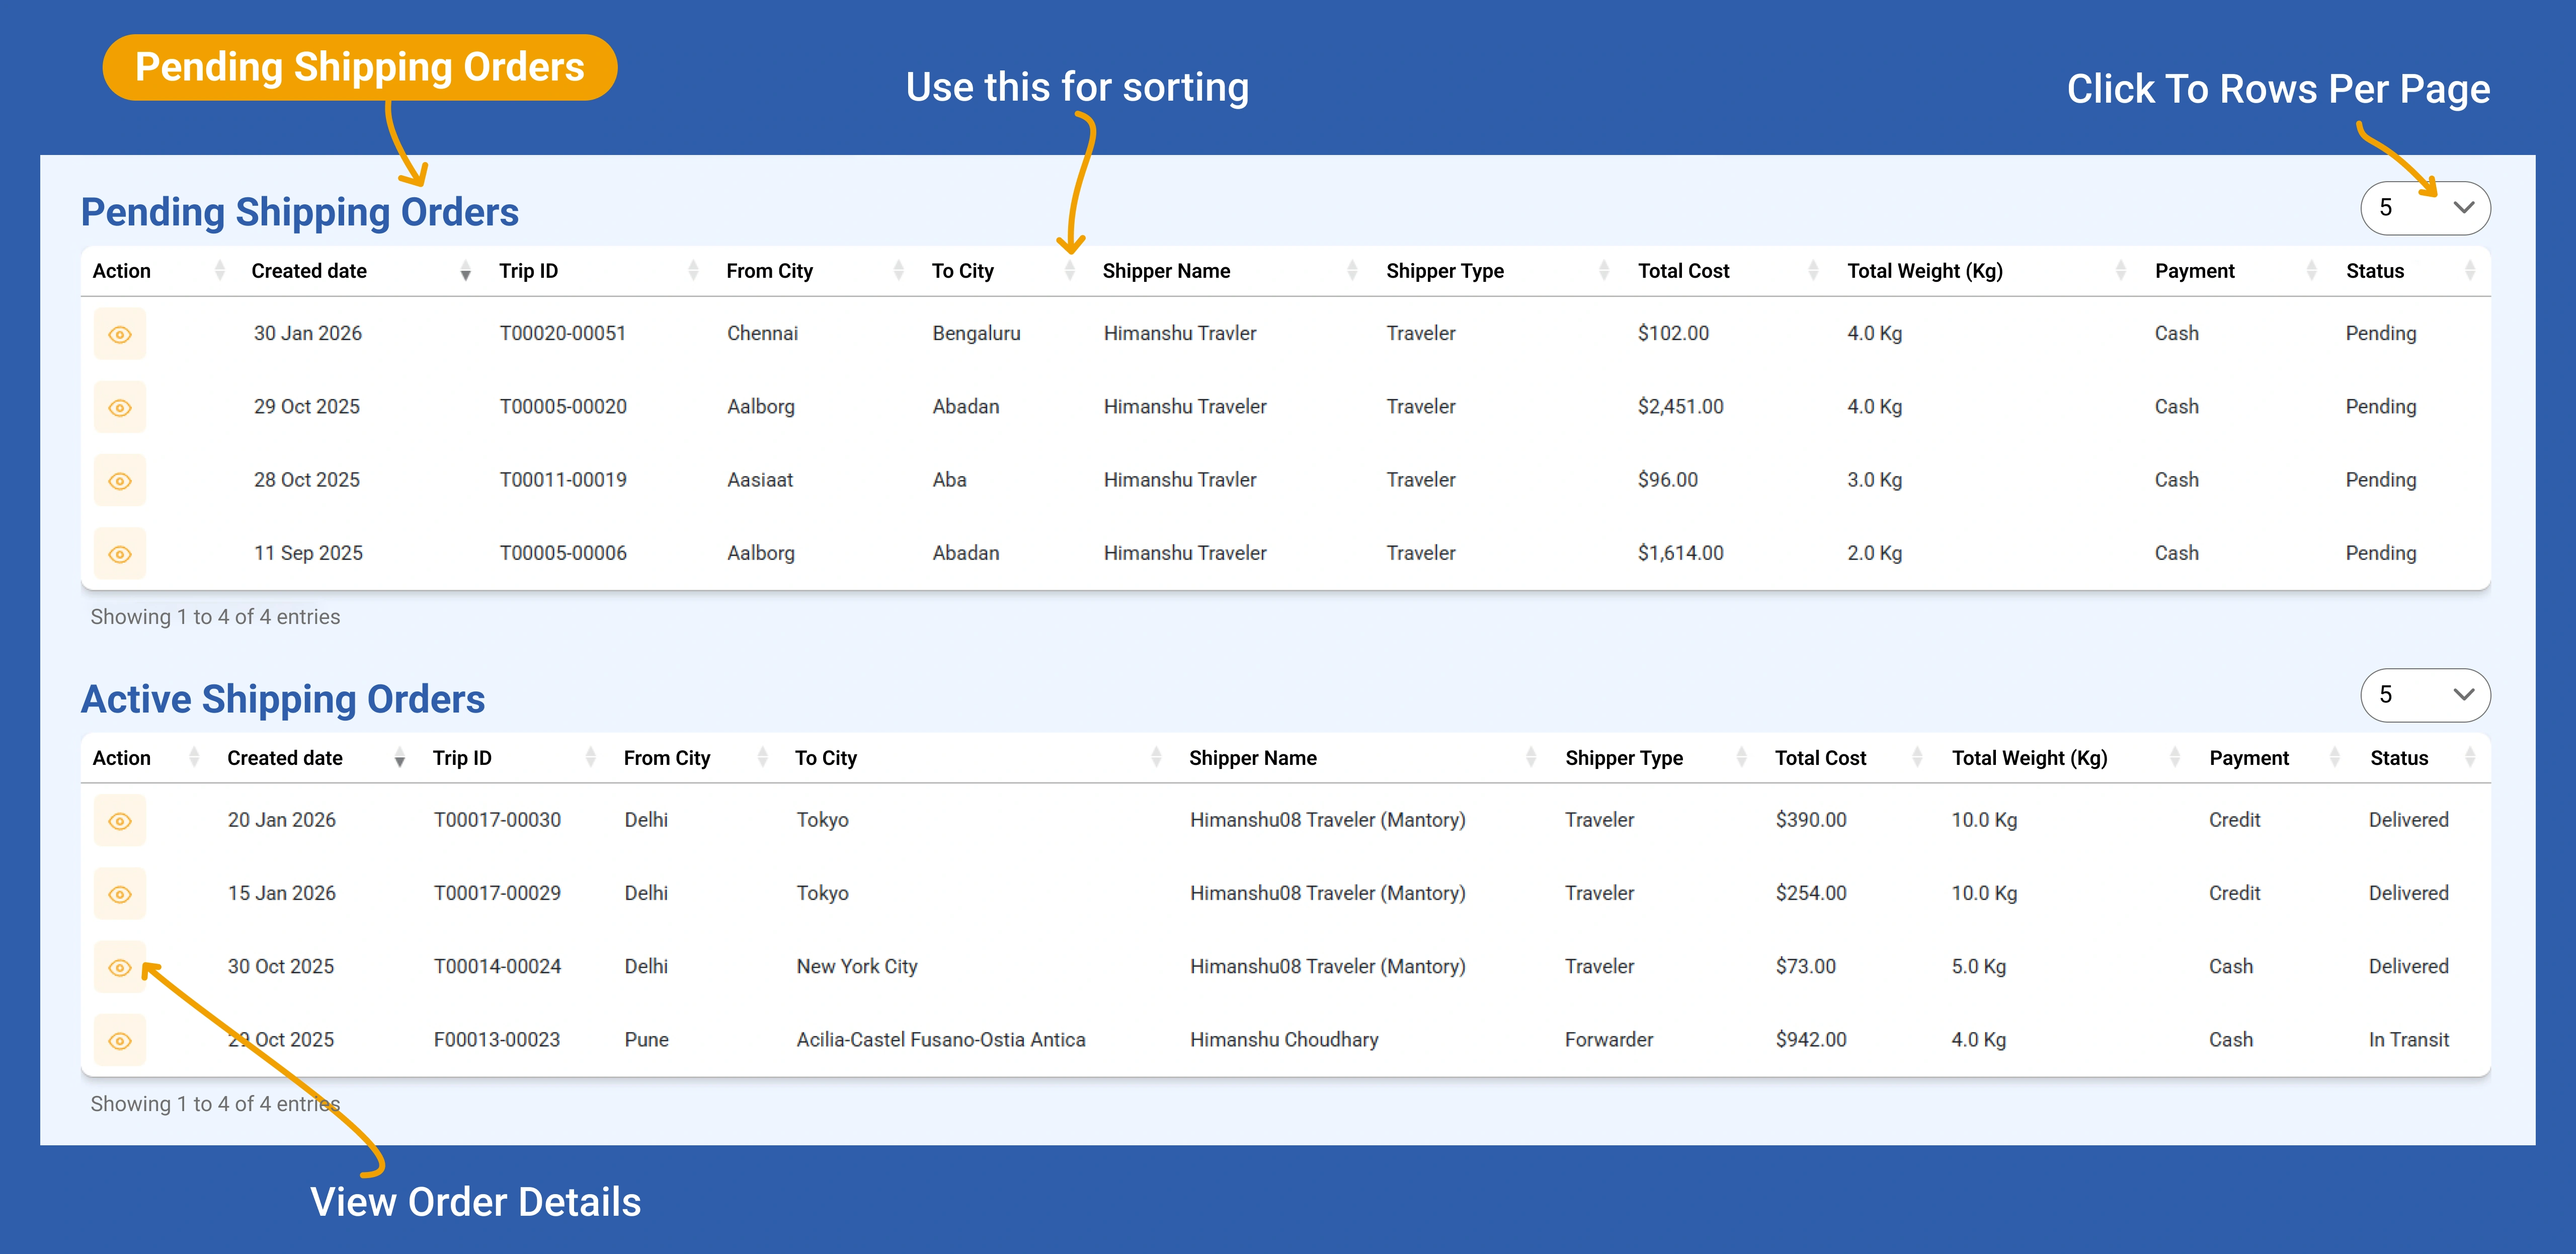2576x1254 pixels.
Task: Select trip ID T00005-00020 cell
Action: point(563,406)
